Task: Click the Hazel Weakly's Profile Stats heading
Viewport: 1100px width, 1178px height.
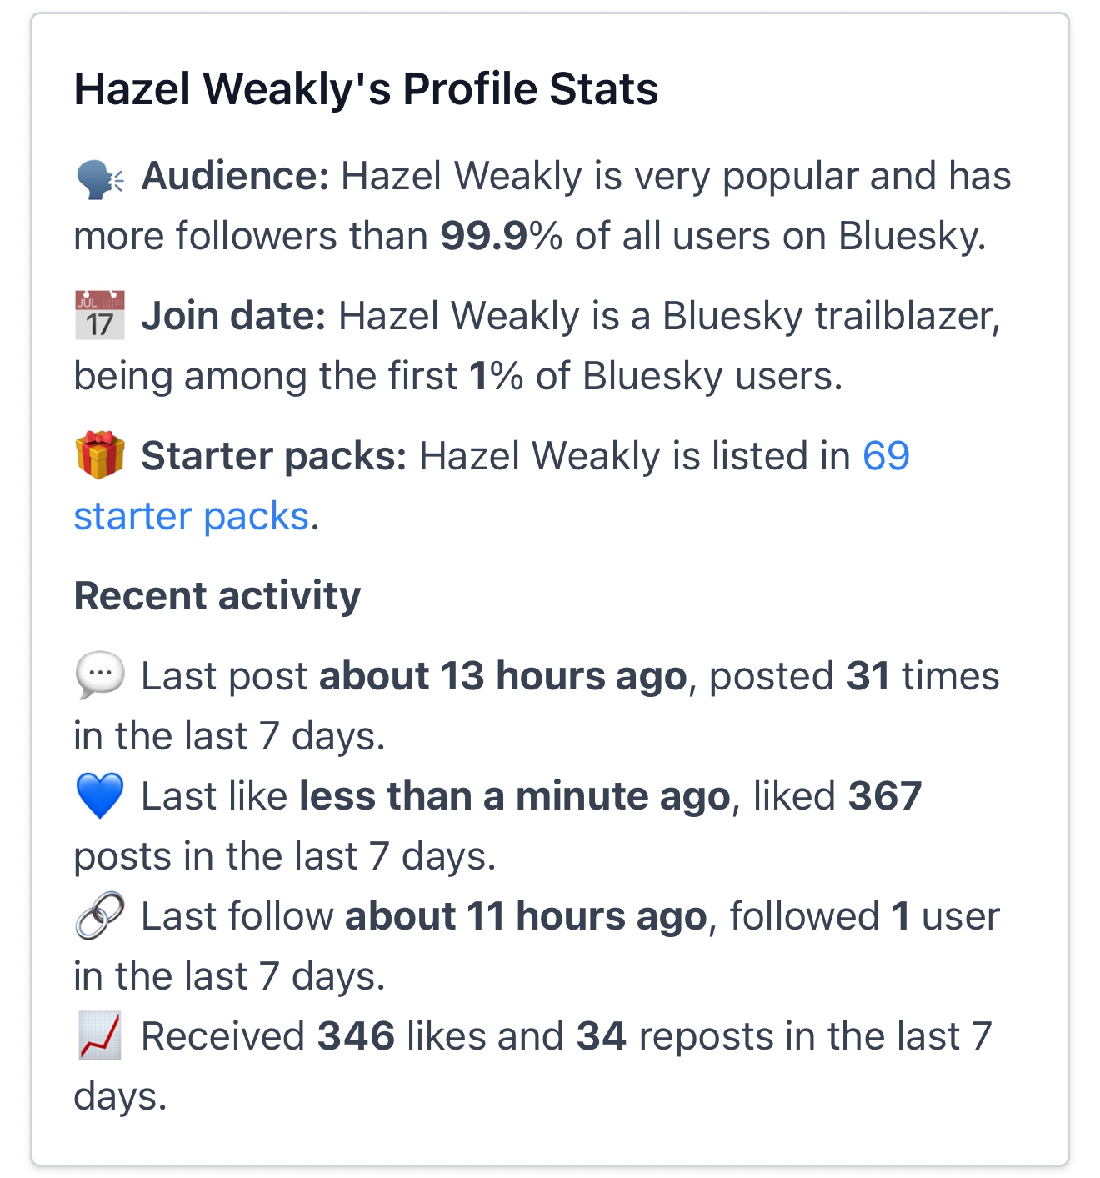Action: [366, 89]
